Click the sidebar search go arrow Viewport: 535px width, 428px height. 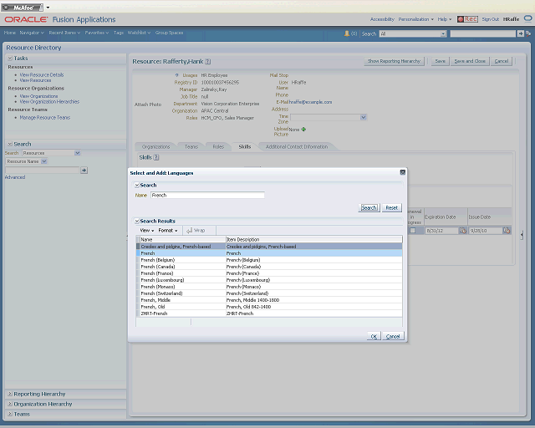click(84, 170)
